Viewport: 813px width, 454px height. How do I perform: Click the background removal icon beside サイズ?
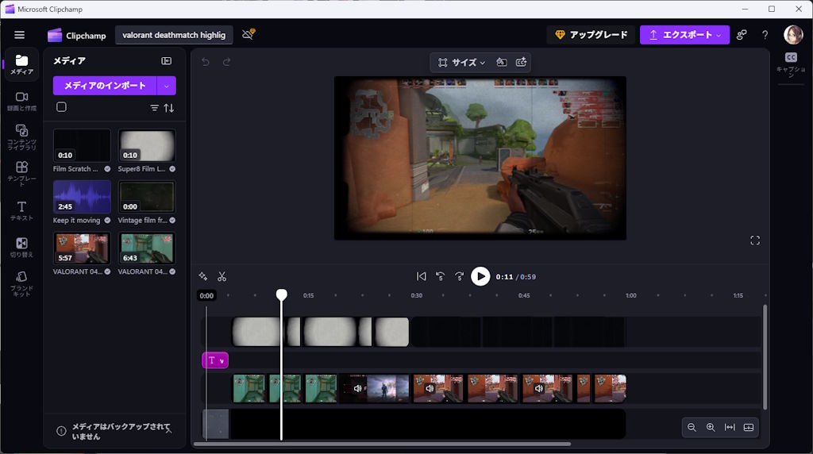pyautogui.click(x=502, y=62)
